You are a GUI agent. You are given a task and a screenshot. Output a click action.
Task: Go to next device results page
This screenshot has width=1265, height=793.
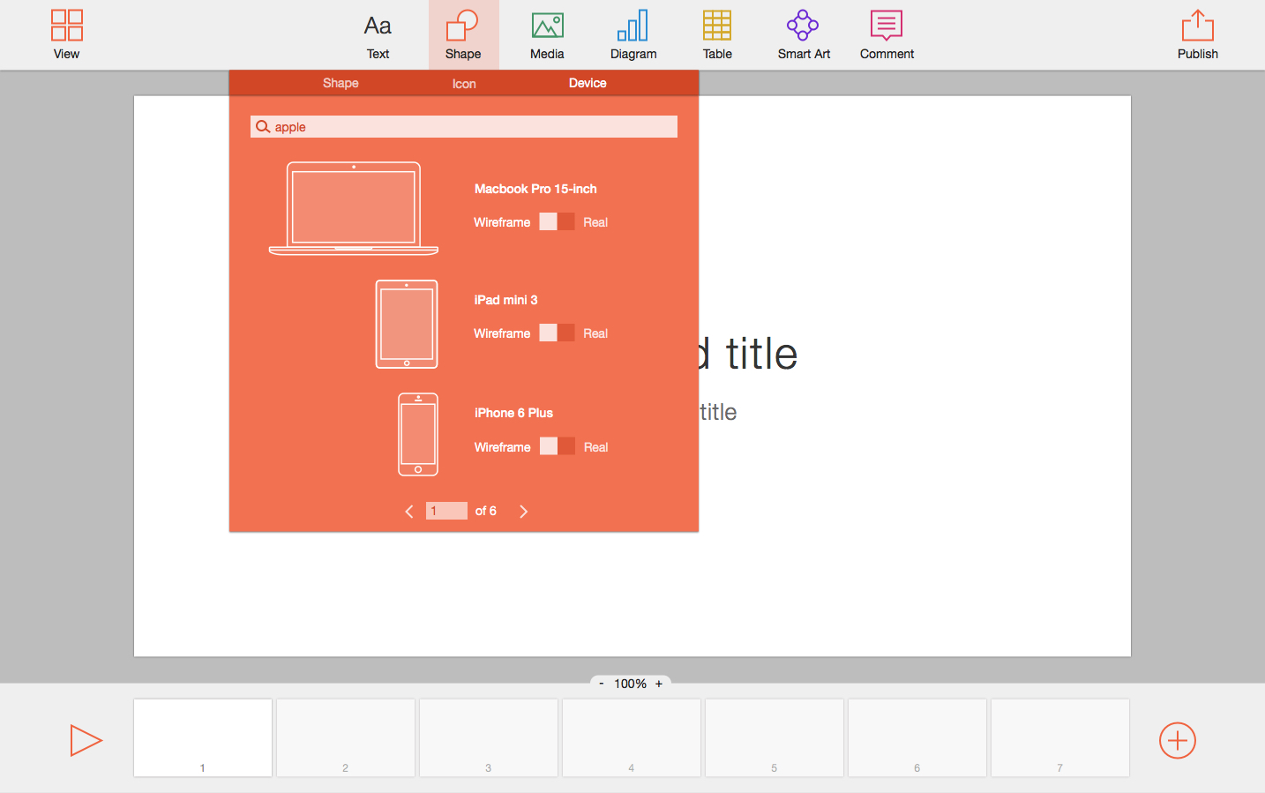click(x=523, y=512)
